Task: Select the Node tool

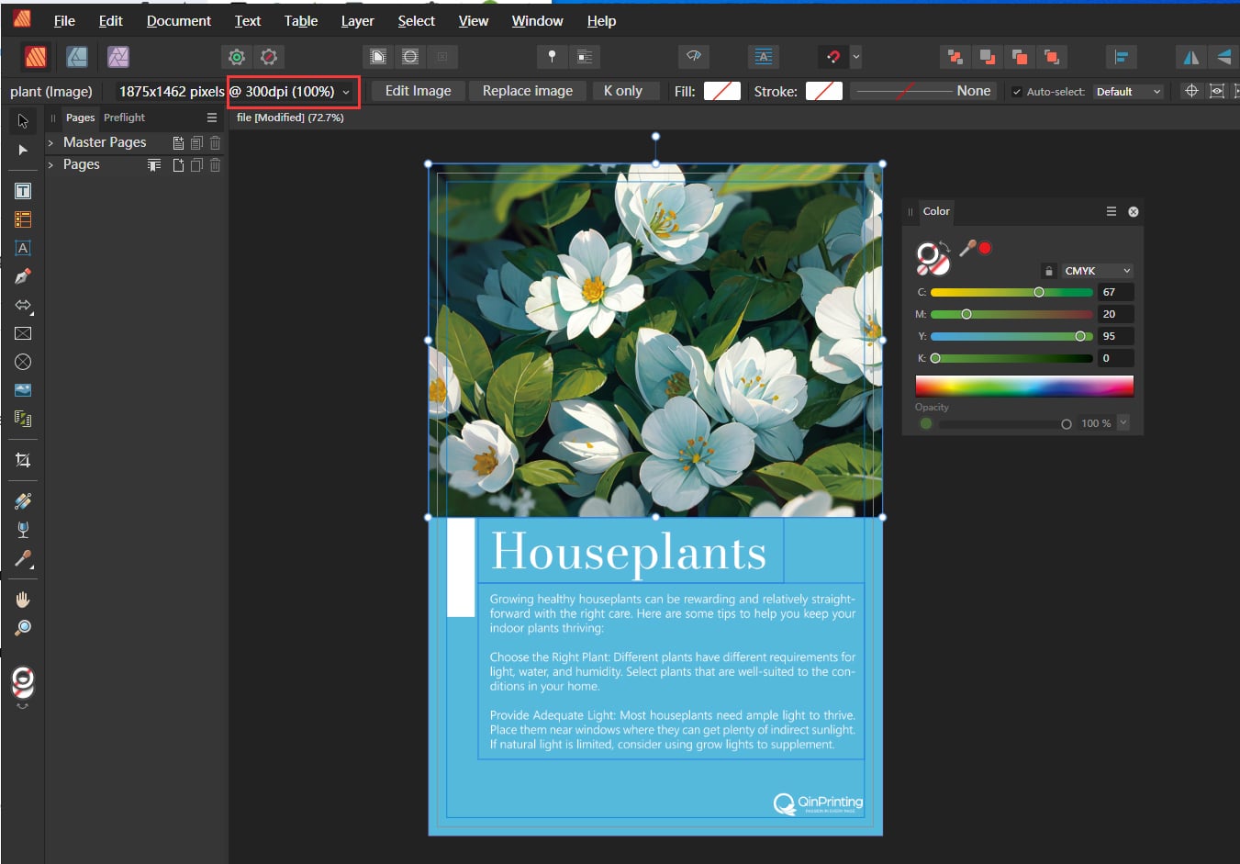Action: (x=23, y=150)
